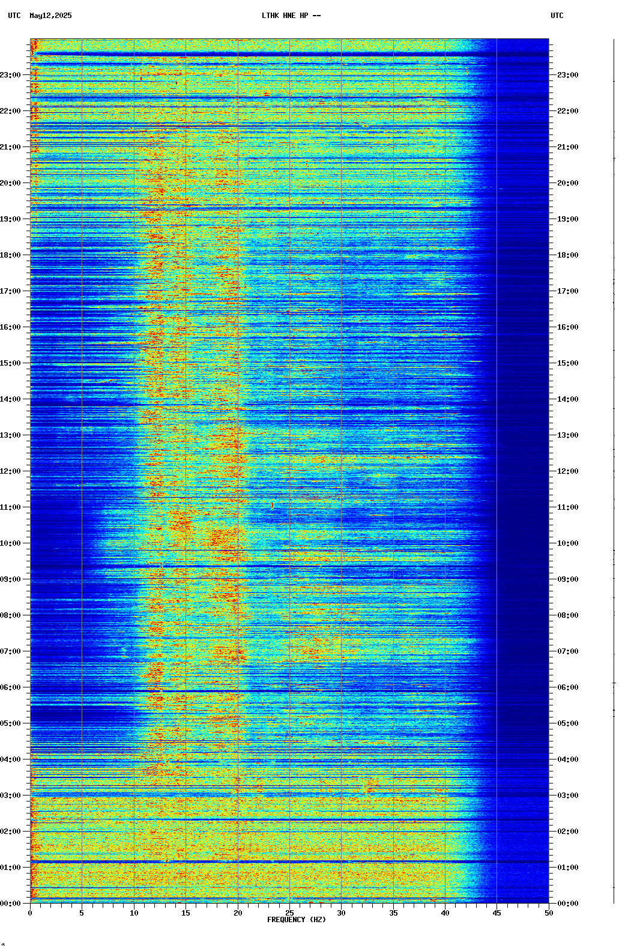This screenshot has height=951, width=640.
Task: Select the 07:00 label on right time axis
Action: 568,651
